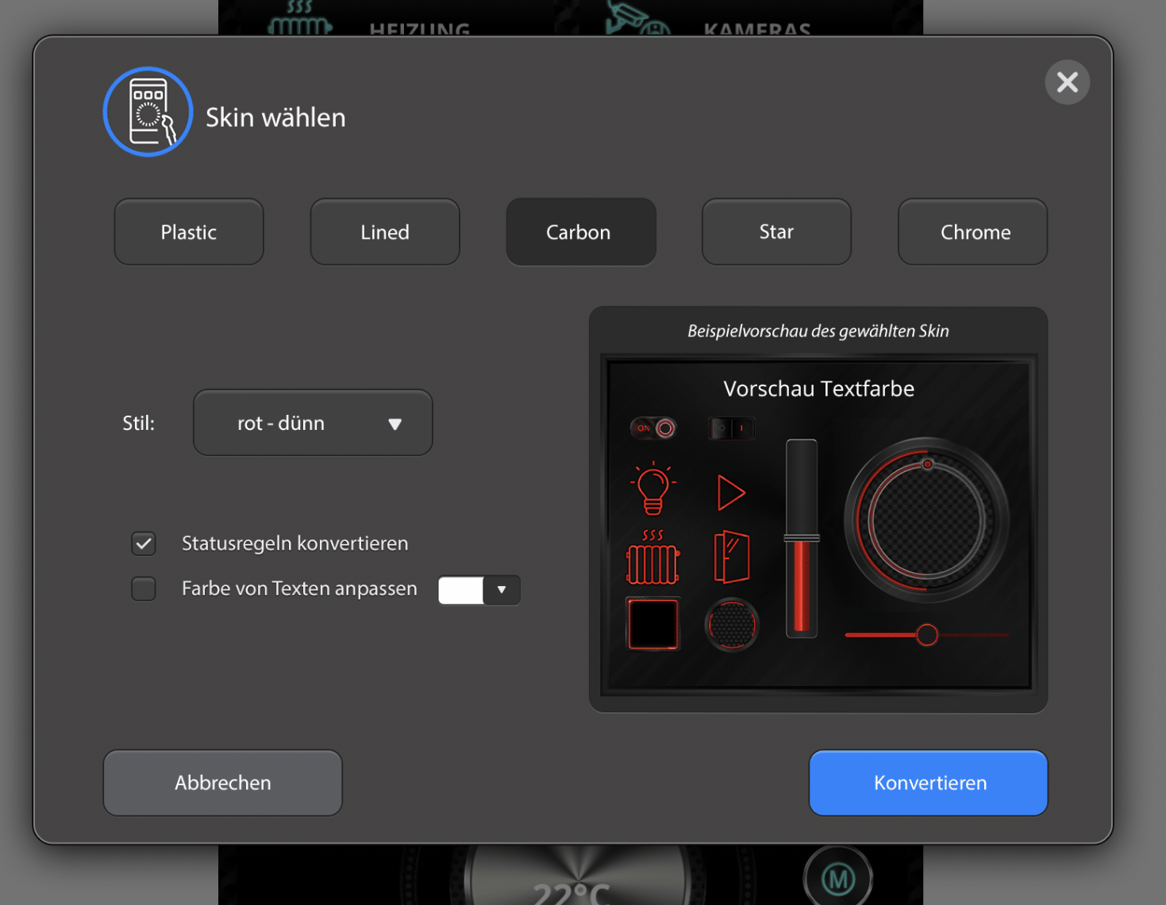Viewport: 1166px width, 905px height.
Task: Open the text color dropdown arrow
Action: tap(502, 590)
